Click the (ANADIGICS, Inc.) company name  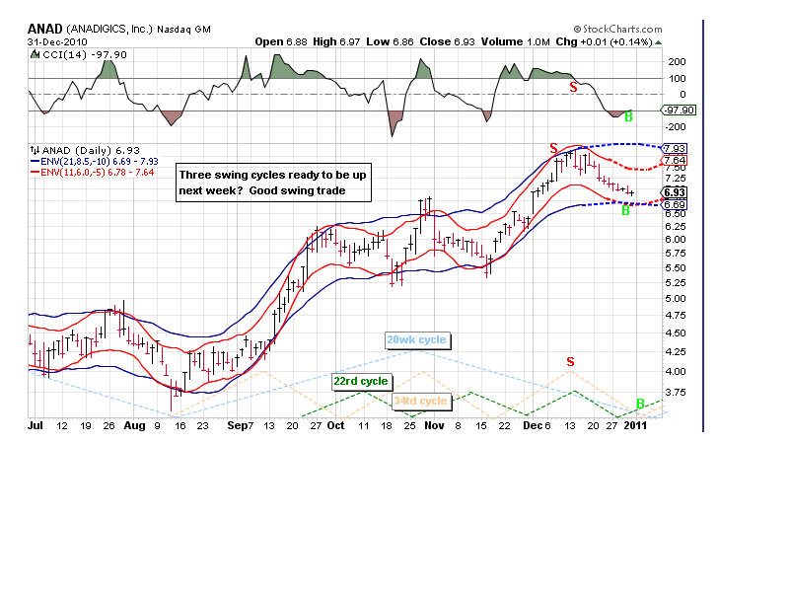(108, 30)
